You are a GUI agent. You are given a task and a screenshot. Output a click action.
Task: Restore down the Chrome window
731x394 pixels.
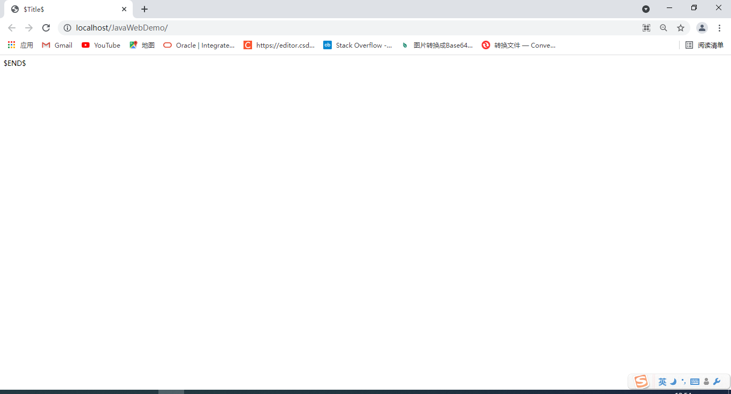[x=694, y=8]
